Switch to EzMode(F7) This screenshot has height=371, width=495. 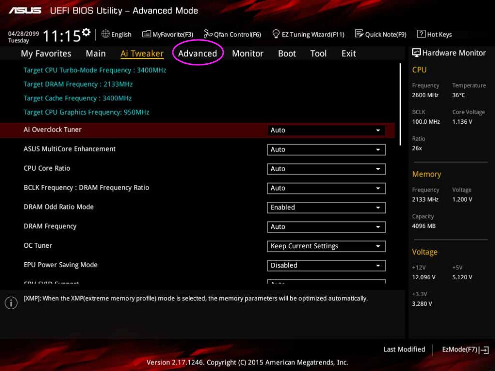click(466, 350)
